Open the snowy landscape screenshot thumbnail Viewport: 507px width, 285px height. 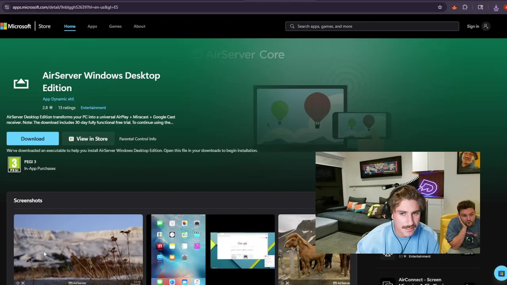click(x=78, y=249)
